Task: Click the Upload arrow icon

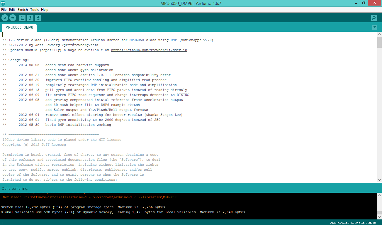Action: (13, 18)
